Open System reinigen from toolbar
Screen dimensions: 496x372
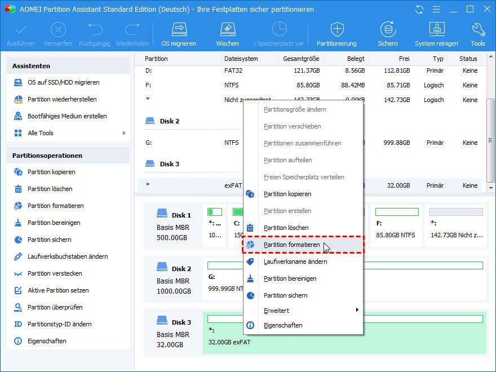[x=436, y=34]
